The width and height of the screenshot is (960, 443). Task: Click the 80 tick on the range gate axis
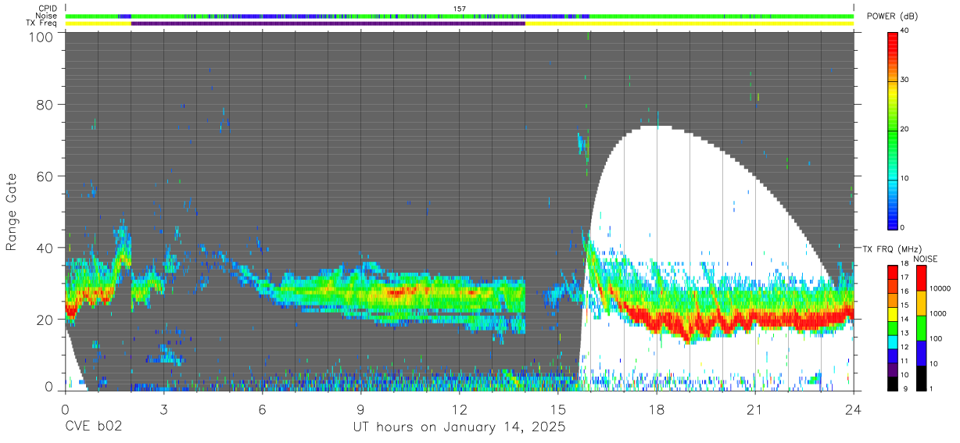45,105
